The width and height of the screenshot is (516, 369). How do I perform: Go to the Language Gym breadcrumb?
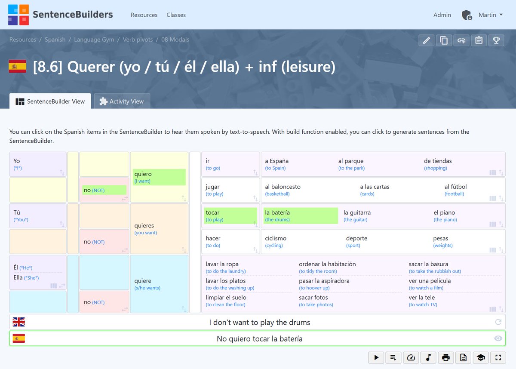point(94,39)
